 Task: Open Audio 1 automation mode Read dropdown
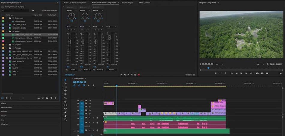pyautogui.click(x=71, y=27)
